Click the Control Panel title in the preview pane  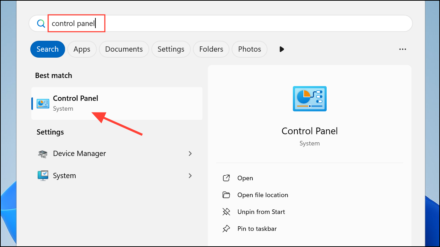pos(309,131)
